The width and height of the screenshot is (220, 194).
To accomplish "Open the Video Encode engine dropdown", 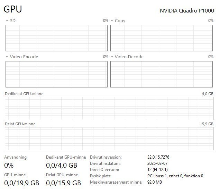I will click(x=7, y=57).
